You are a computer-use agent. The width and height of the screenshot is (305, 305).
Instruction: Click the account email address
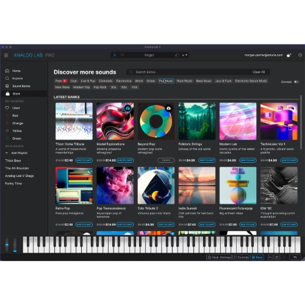[x=264, y=55]
